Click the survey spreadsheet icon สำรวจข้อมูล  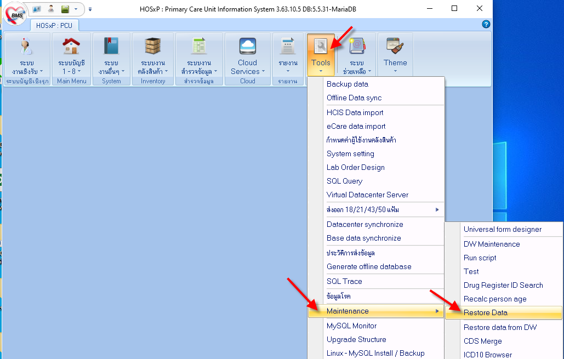point(199,46)
